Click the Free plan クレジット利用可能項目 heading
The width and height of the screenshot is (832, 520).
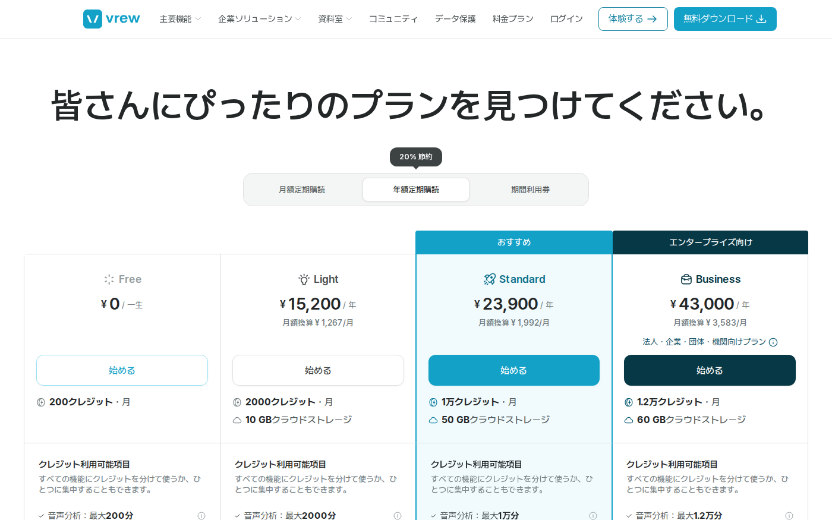84,464
